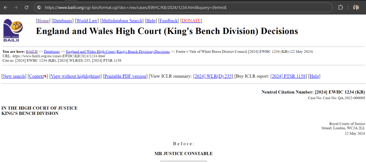
Task: Open ICLR summary [2024] WLR(D) 235
Action: 213,76
